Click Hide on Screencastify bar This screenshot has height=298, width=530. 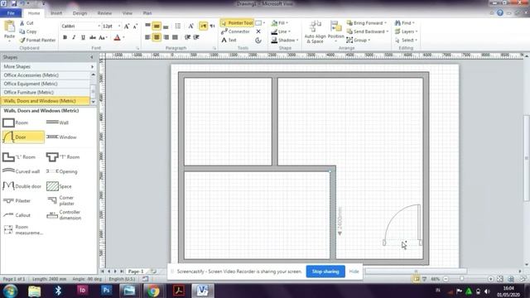(x=354, y=272)
